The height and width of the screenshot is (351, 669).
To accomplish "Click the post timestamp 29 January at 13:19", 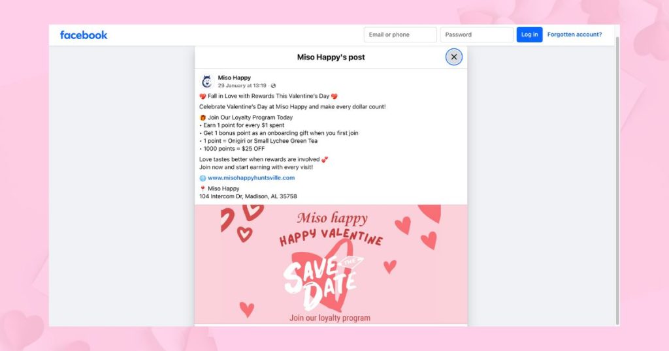I will 242,85.
